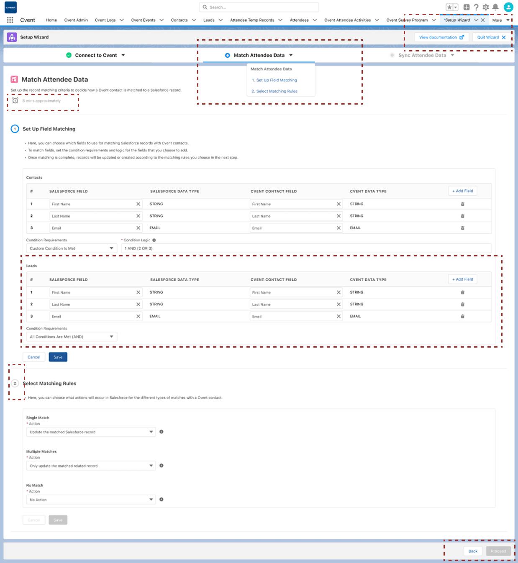Viewport: 518px width, 563px height.
Task: Open Contacts navigation tab
Action: tap(179, 20)
